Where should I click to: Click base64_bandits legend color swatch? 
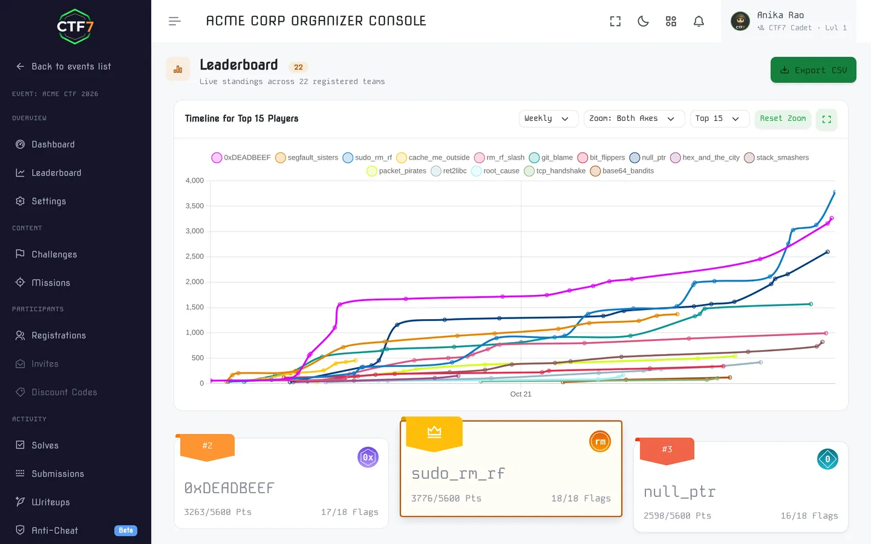595,171
